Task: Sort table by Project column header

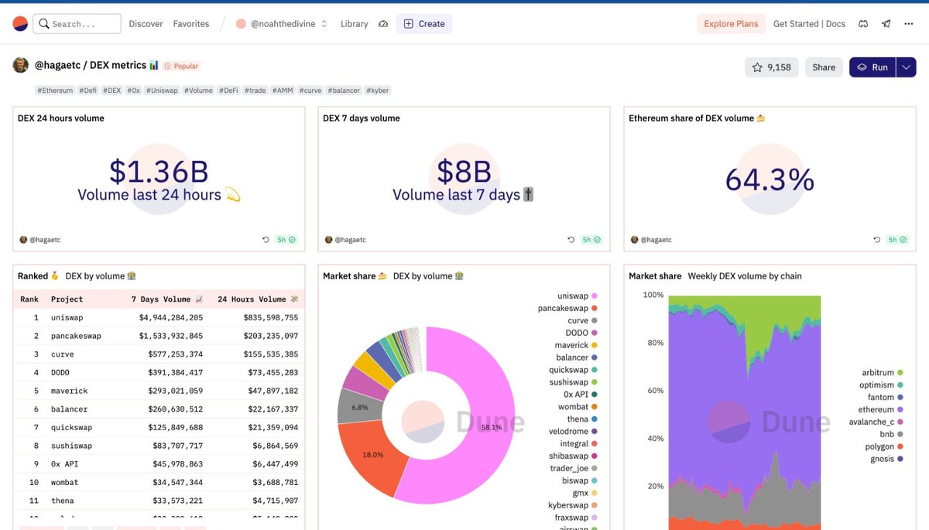Action: click(x=67, y=299)
